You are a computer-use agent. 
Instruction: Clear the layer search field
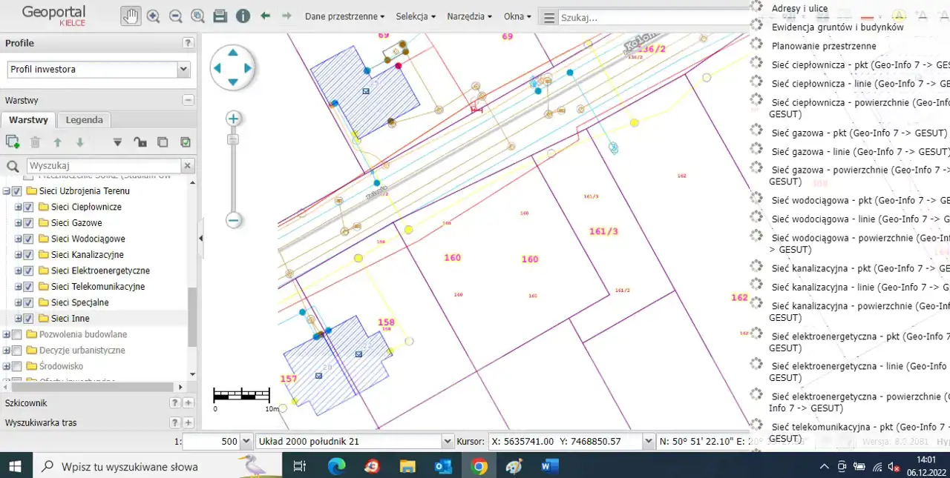point(189,166)
